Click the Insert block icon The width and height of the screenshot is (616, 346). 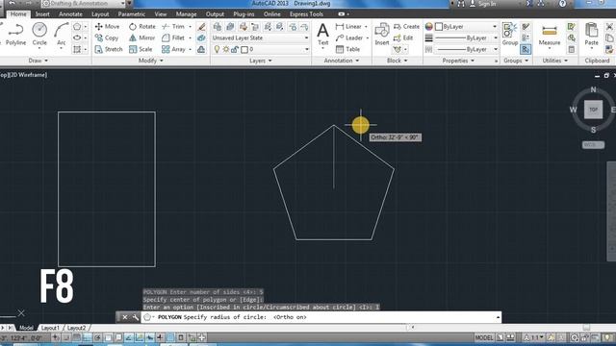point(382,34)
